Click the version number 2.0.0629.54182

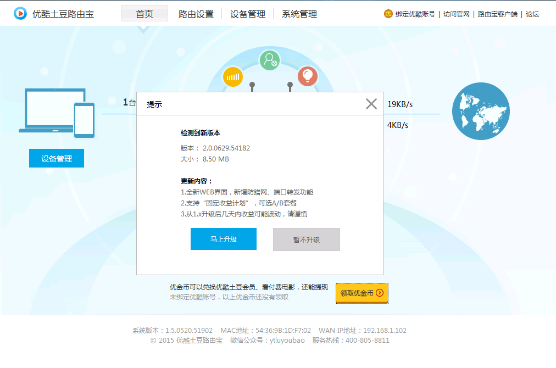click(226, 148)
